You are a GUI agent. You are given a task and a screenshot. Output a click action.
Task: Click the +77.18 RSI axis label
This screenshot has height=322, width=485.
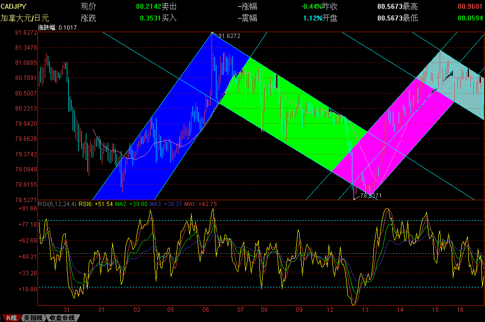point(28,225)
